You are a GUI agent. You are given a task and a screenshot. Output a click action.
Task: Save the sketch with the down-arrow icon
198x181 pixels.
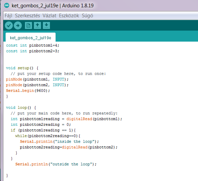(46, 25)
